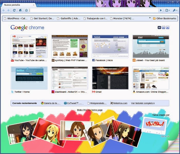Open the Gmail thumbnail
The image size is (180, 154).
(110, 78)
